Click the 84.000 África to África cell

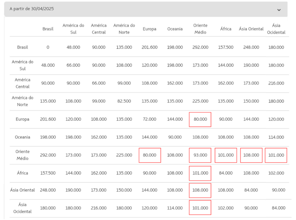tap(226, 173)
